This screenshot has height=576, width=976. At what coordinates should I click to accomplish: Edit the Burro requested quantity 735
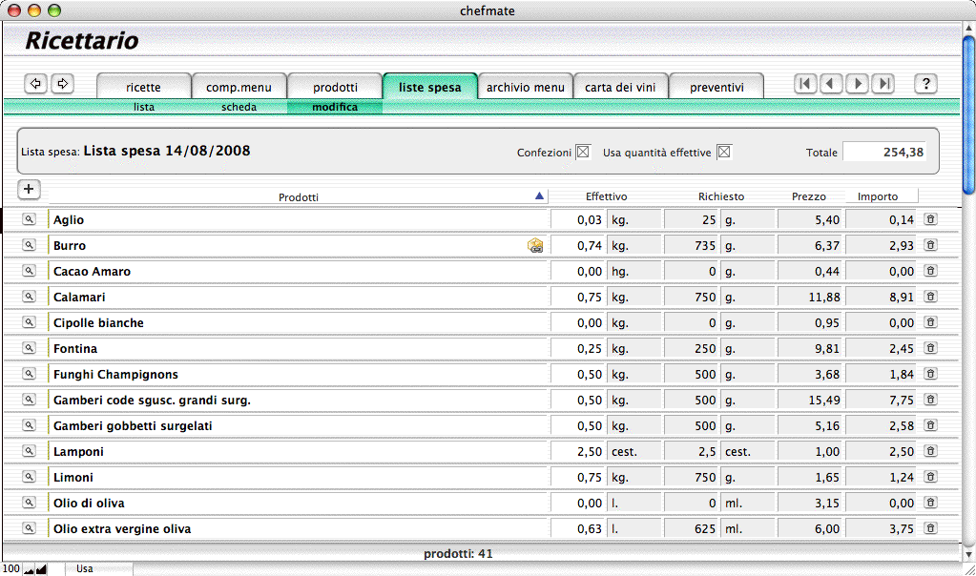pos(692,246)
